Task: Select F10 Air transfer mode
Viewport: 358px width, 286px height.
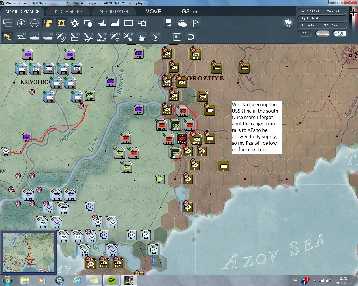Action: (128, 37)
